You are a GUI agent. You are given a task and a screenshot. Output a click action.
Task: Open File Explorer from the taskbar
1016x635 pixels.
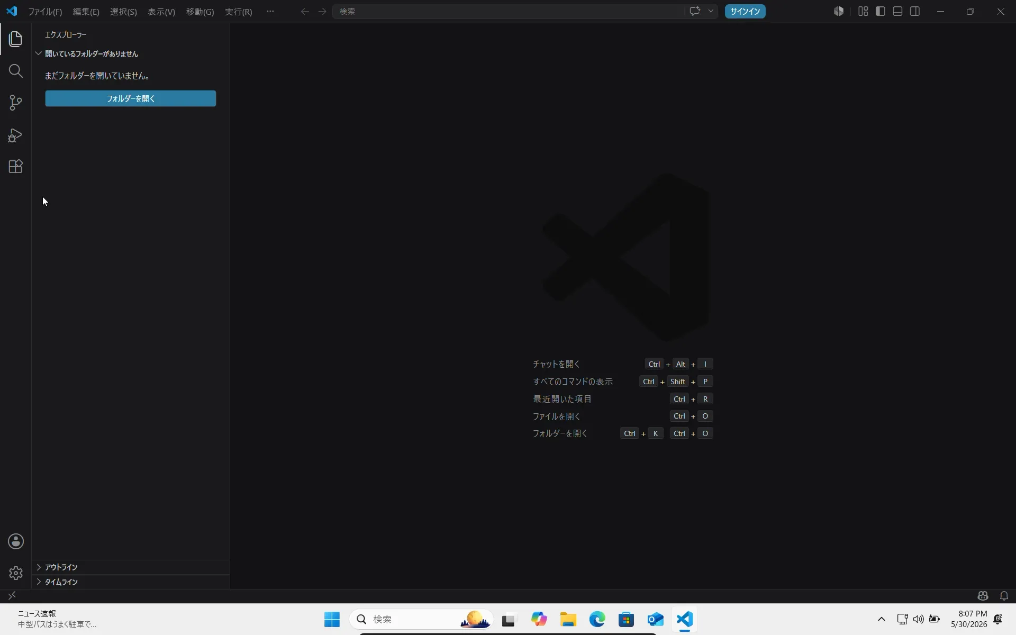click(x=568, y=619)
